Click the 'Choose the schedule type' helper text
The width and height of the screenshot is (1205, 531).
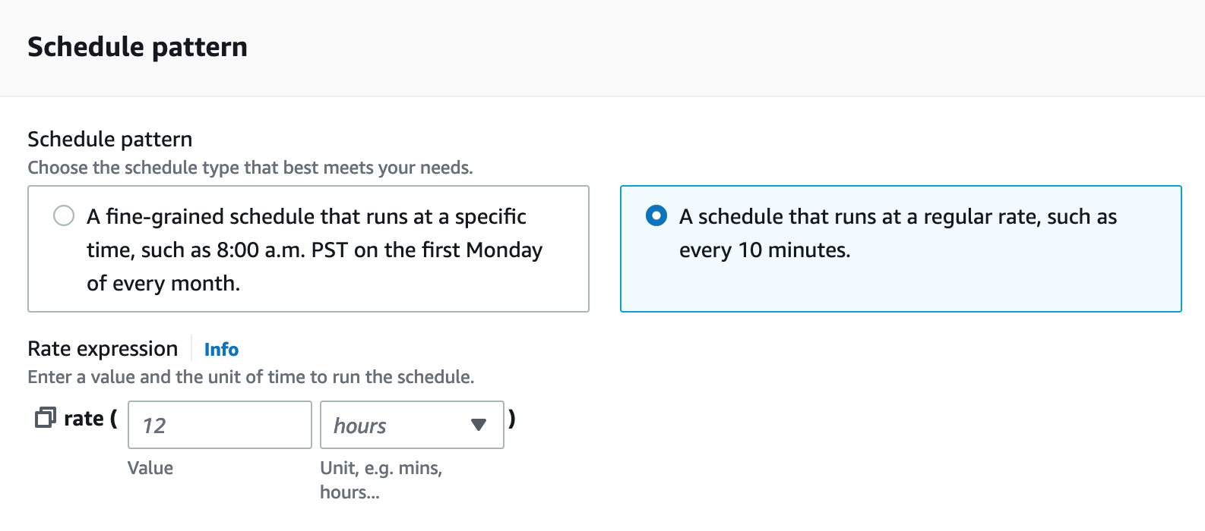click(250, 168)
